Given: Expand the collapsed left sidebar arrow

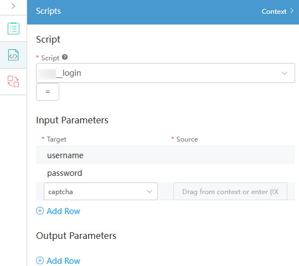Looking at the screenshot, I should pos(13,6).
